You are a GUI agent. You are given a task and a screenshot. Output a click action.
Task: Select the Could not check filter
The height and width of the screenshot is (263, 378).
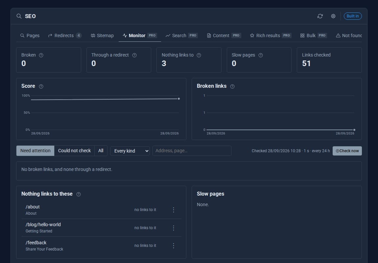click(x=75, y=151)
